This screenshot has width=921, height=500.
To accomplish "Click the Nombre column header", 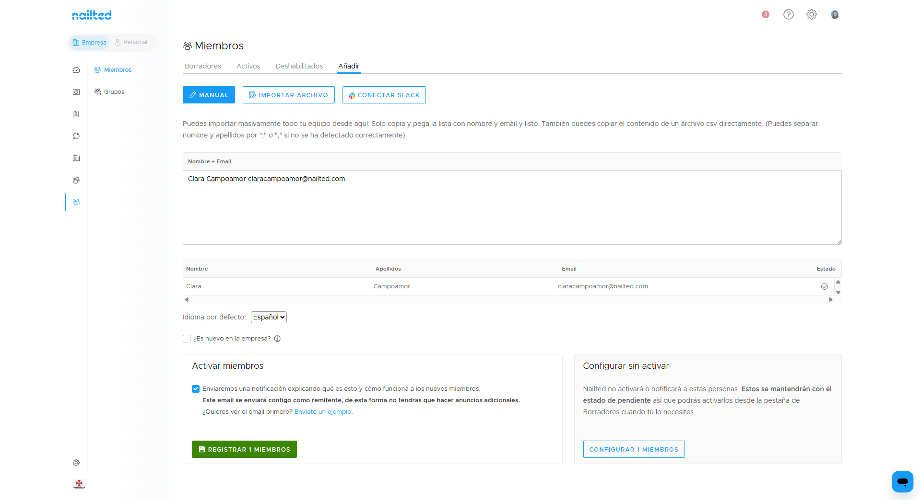I will click(x=197, y=269).
